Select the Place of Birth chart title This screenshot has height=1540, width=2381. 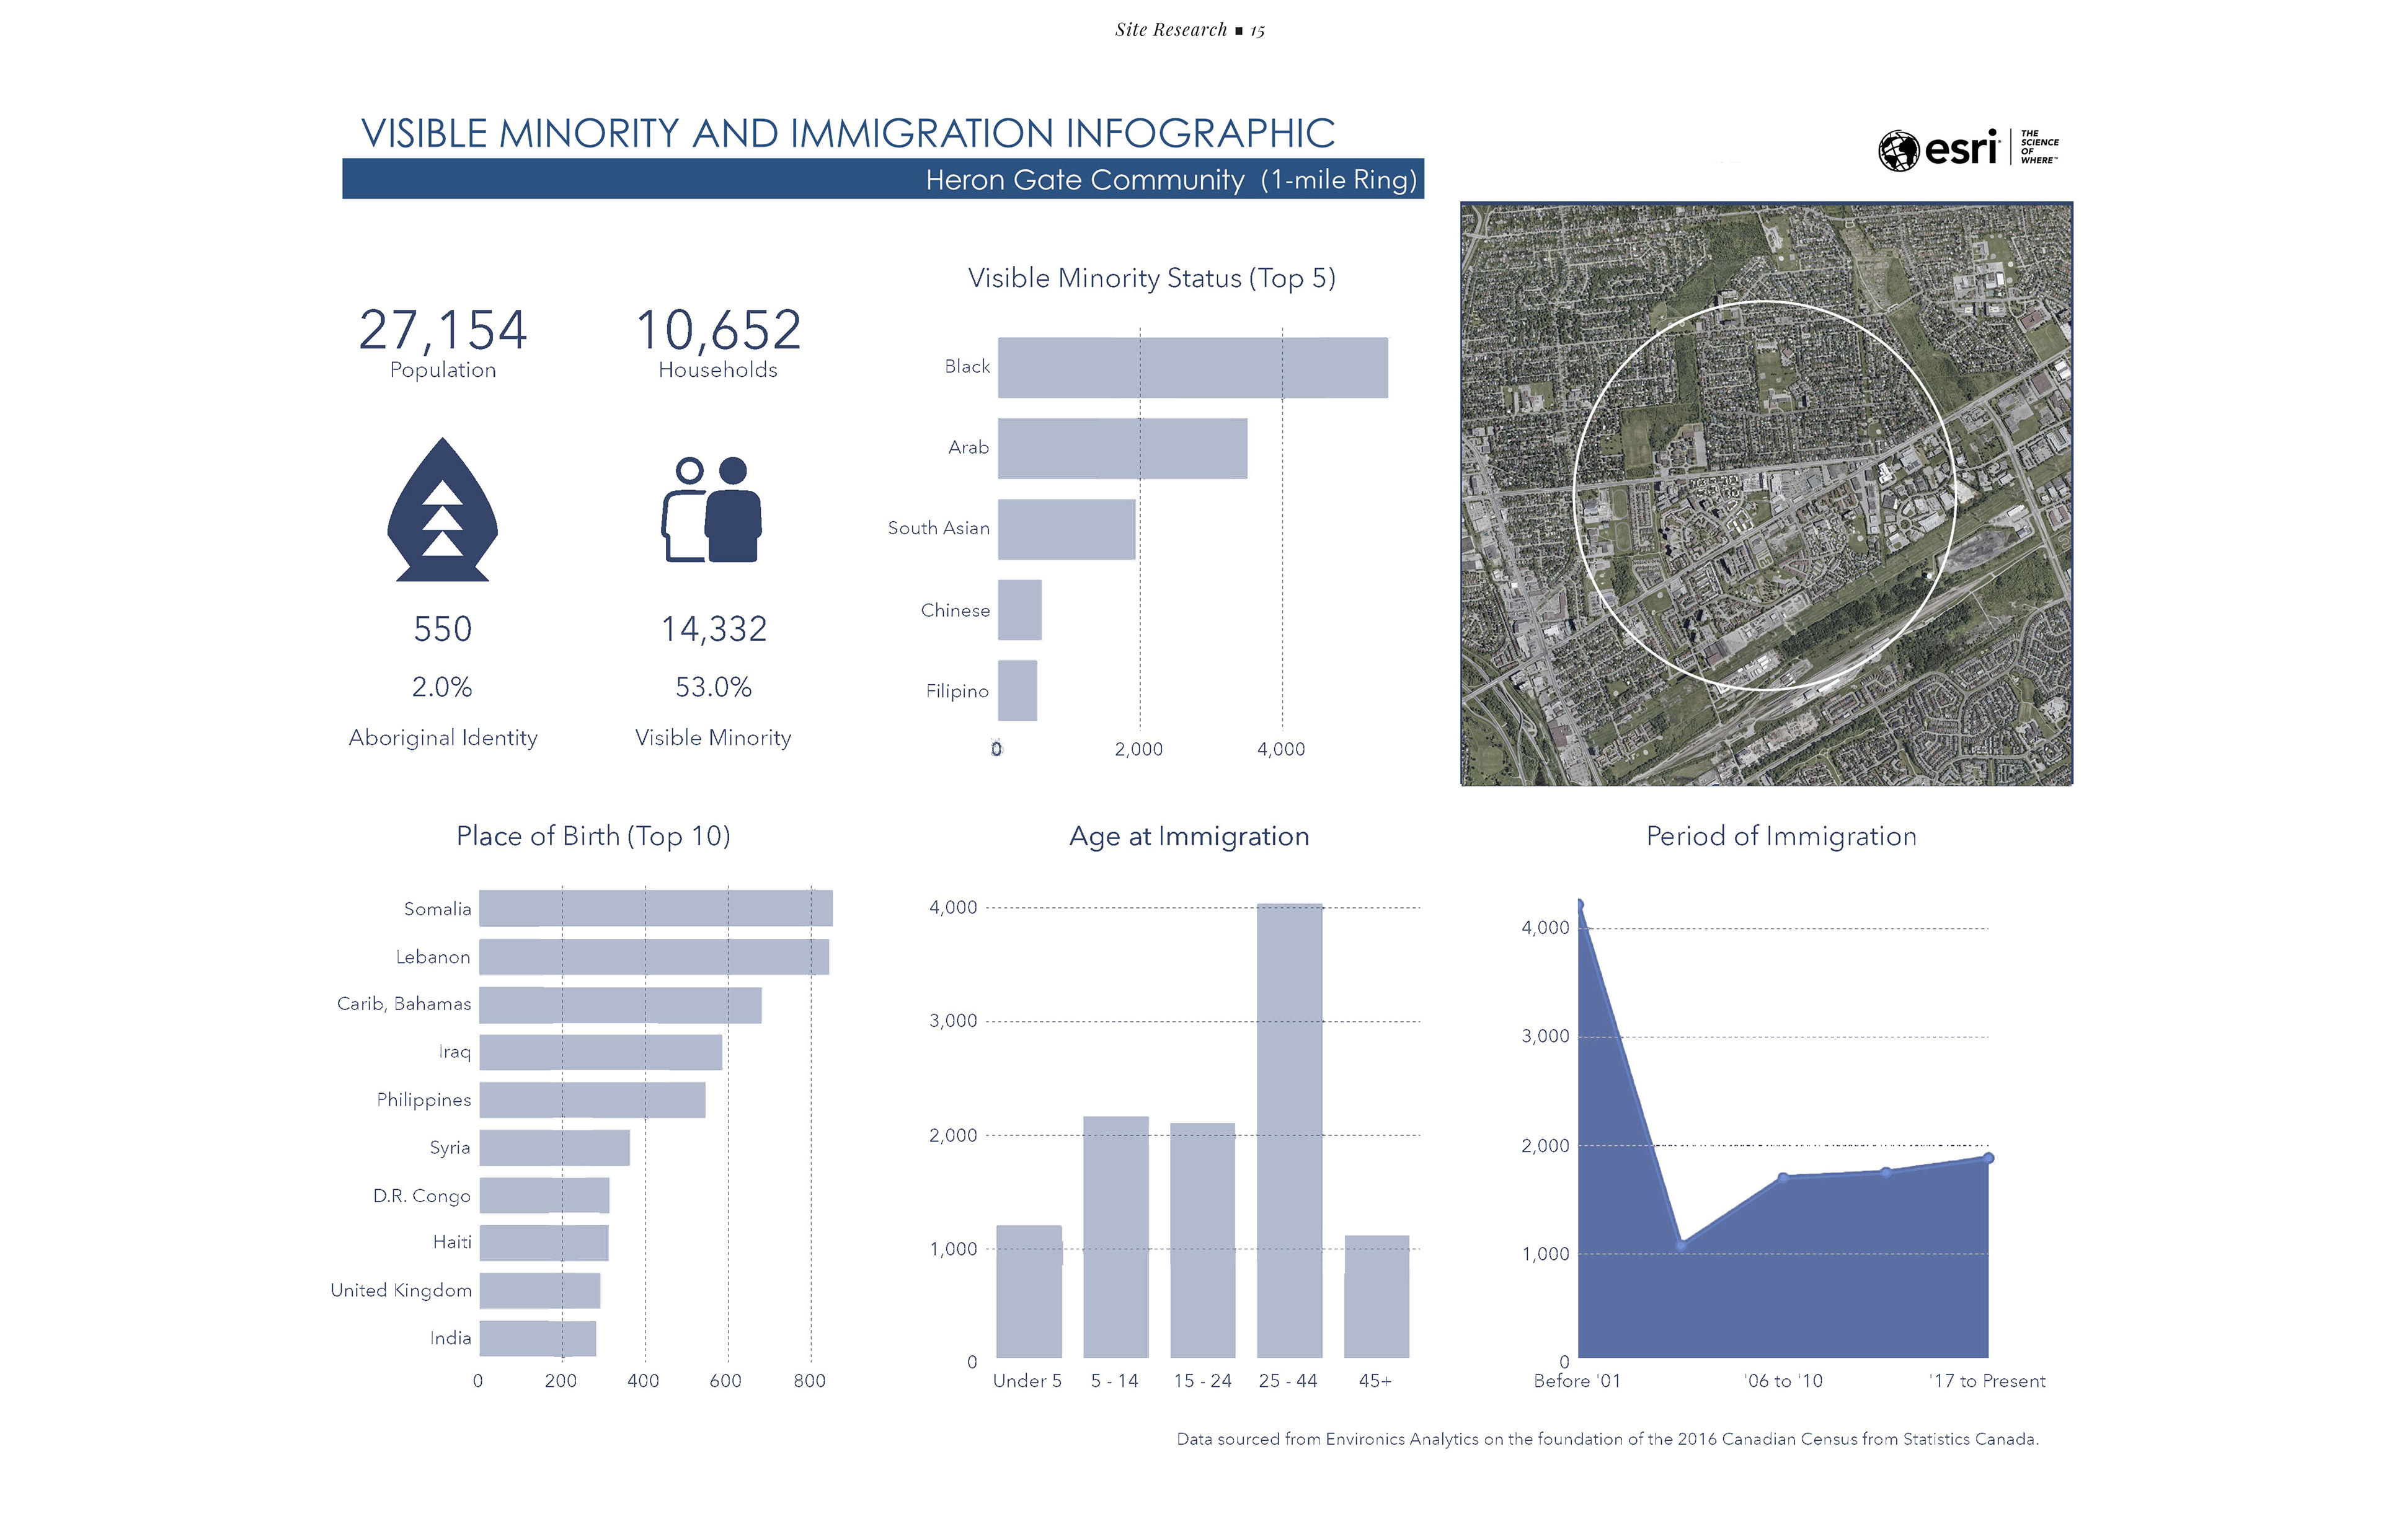593,836
